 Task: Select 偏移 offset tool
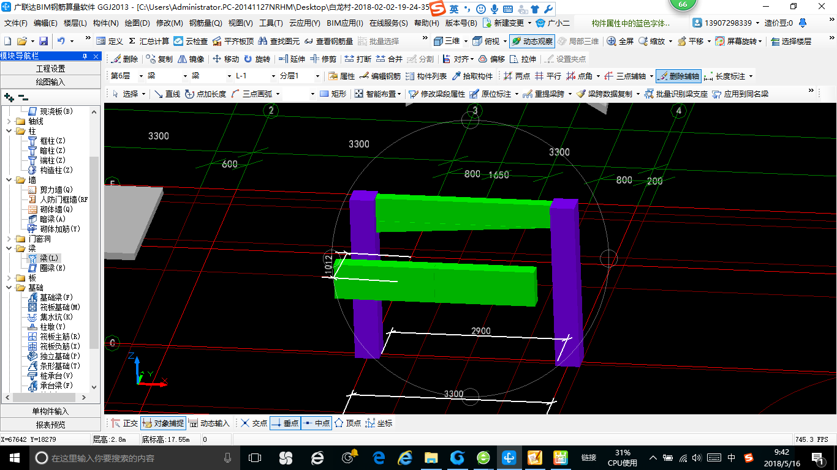[491, 59]
